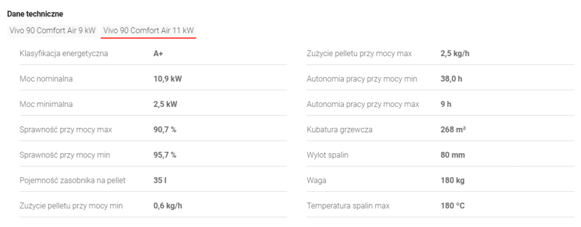Select the Pojemność zasobnika na pellet label
Viewport: 581px width, 227px height.
(x=71, y=181)
